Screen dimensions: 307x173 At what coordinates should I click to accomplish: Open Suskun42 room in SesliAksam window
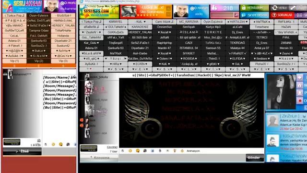(63, 46)
